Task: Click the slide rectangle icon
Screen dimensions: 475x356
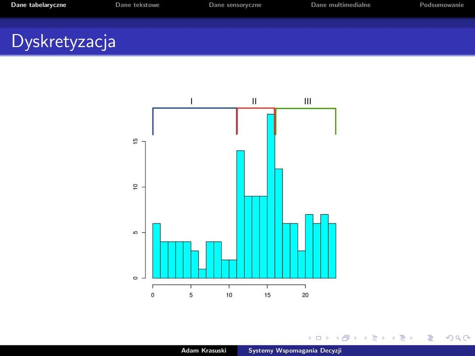Action: point(319,338)
